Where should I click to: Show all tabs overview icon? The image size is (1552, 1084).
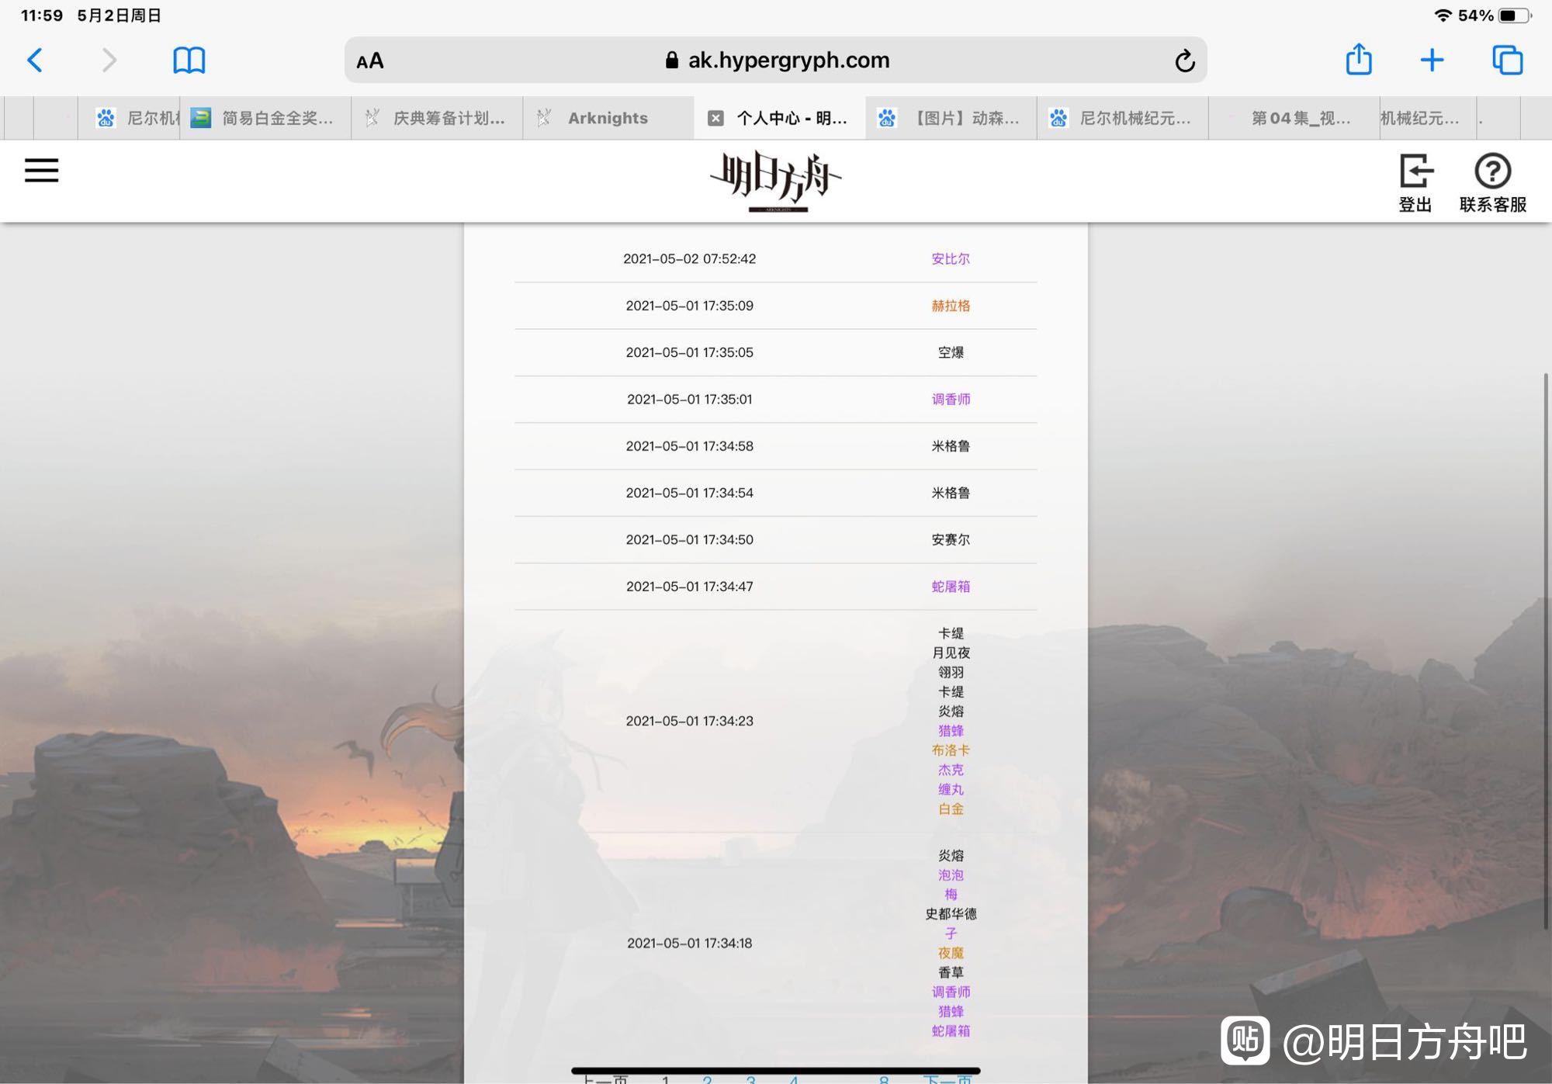tap(1507, 60)
